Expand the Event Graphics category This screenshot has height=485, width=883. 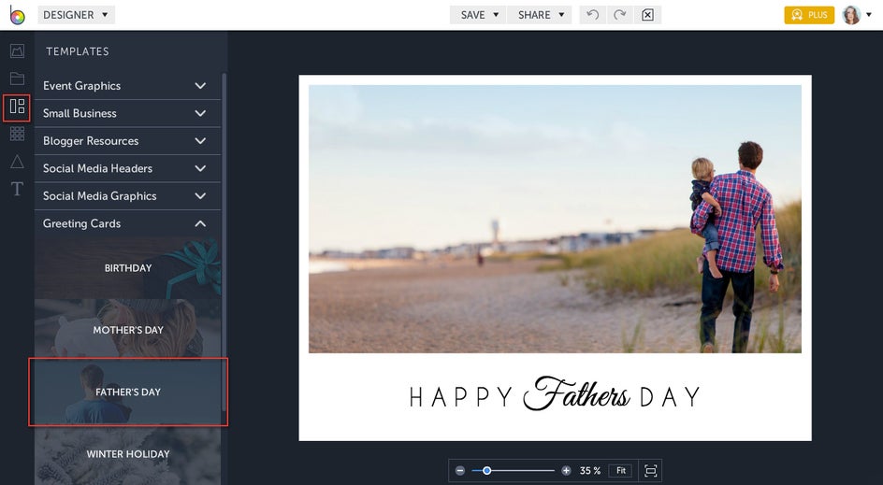[127, 86]
